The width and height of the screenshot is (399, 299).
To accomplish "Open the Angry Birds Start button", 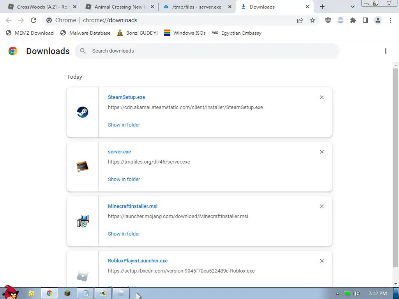I will tap(10, 292).
